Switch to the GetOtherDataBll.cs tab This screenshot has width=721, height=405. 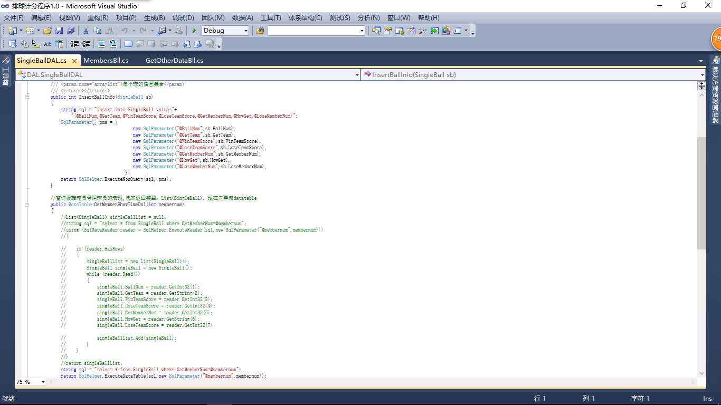[x=174, y=61]
